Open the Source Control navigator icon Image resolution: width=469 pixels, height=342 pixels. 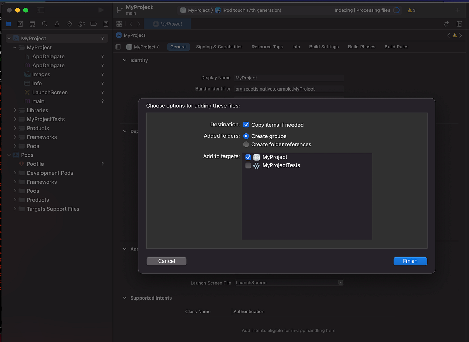(20, 24)
